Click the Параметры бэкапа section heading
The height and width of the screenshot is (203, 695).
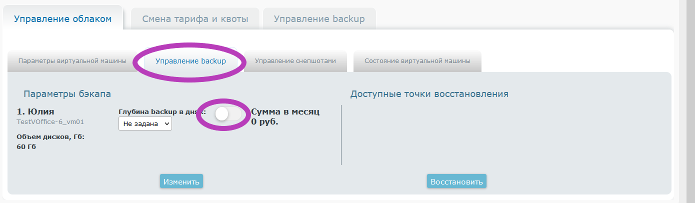(x=67, y=94)
